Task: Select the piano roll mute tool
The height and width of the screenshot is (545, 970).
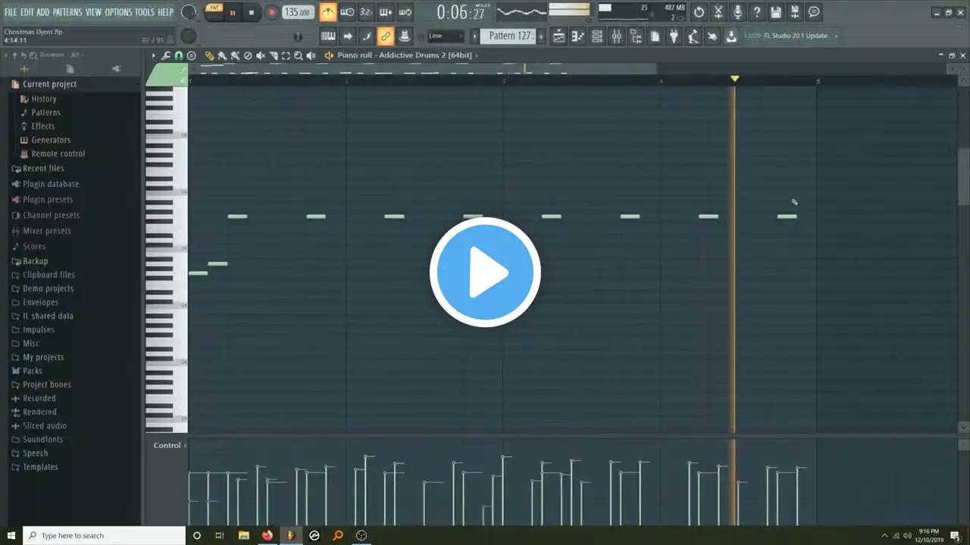Action: 261,55
